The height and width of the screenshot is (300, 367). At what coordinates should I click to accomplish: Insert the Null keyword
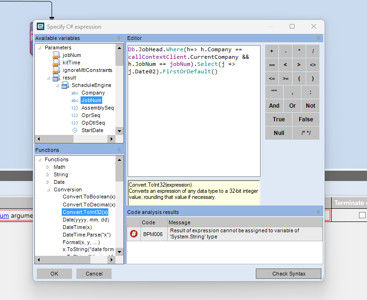pos(278,133)
